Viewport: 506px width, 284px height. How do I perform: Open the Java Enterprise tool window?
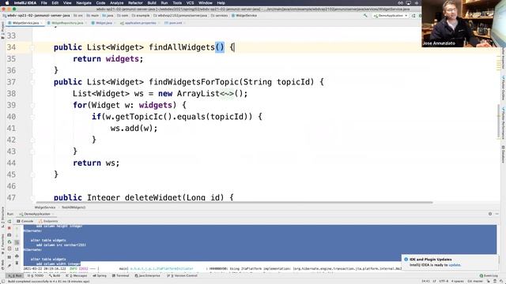pyautogui.click(x=147, y=275)
